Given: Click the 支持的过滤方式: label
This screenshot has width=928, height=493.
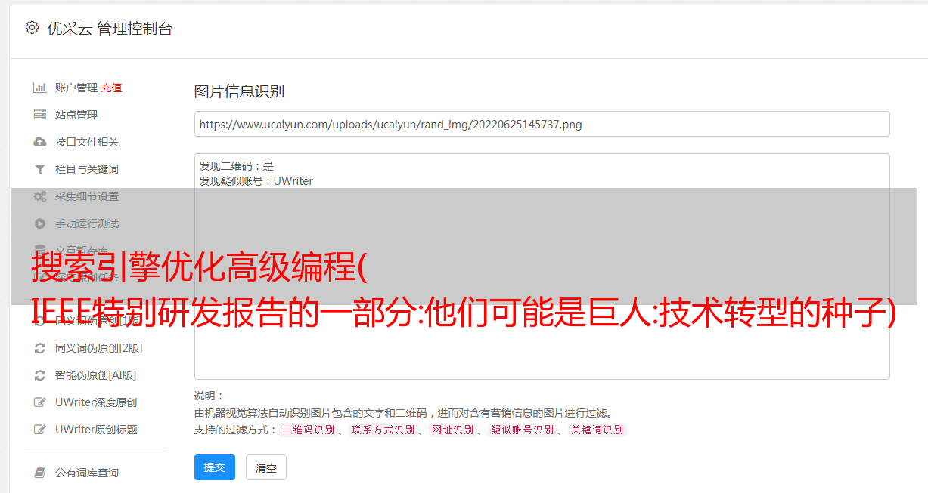Looking at the screenshot, I should [236, 430].
